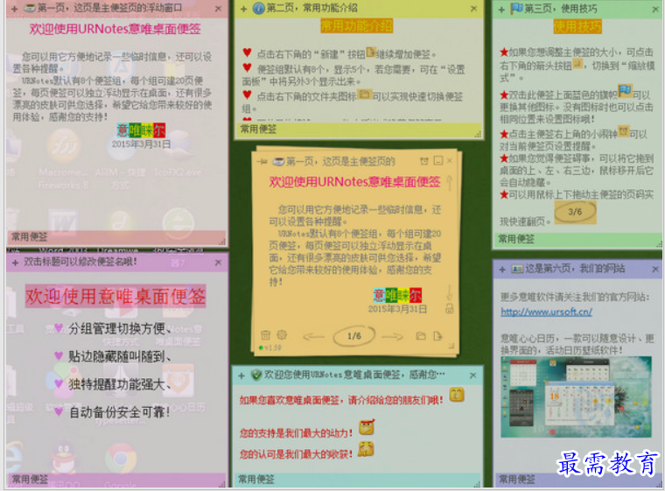Create a new note page with the new-page icon
The image size is (665, 491).
[x=437, y=336]
